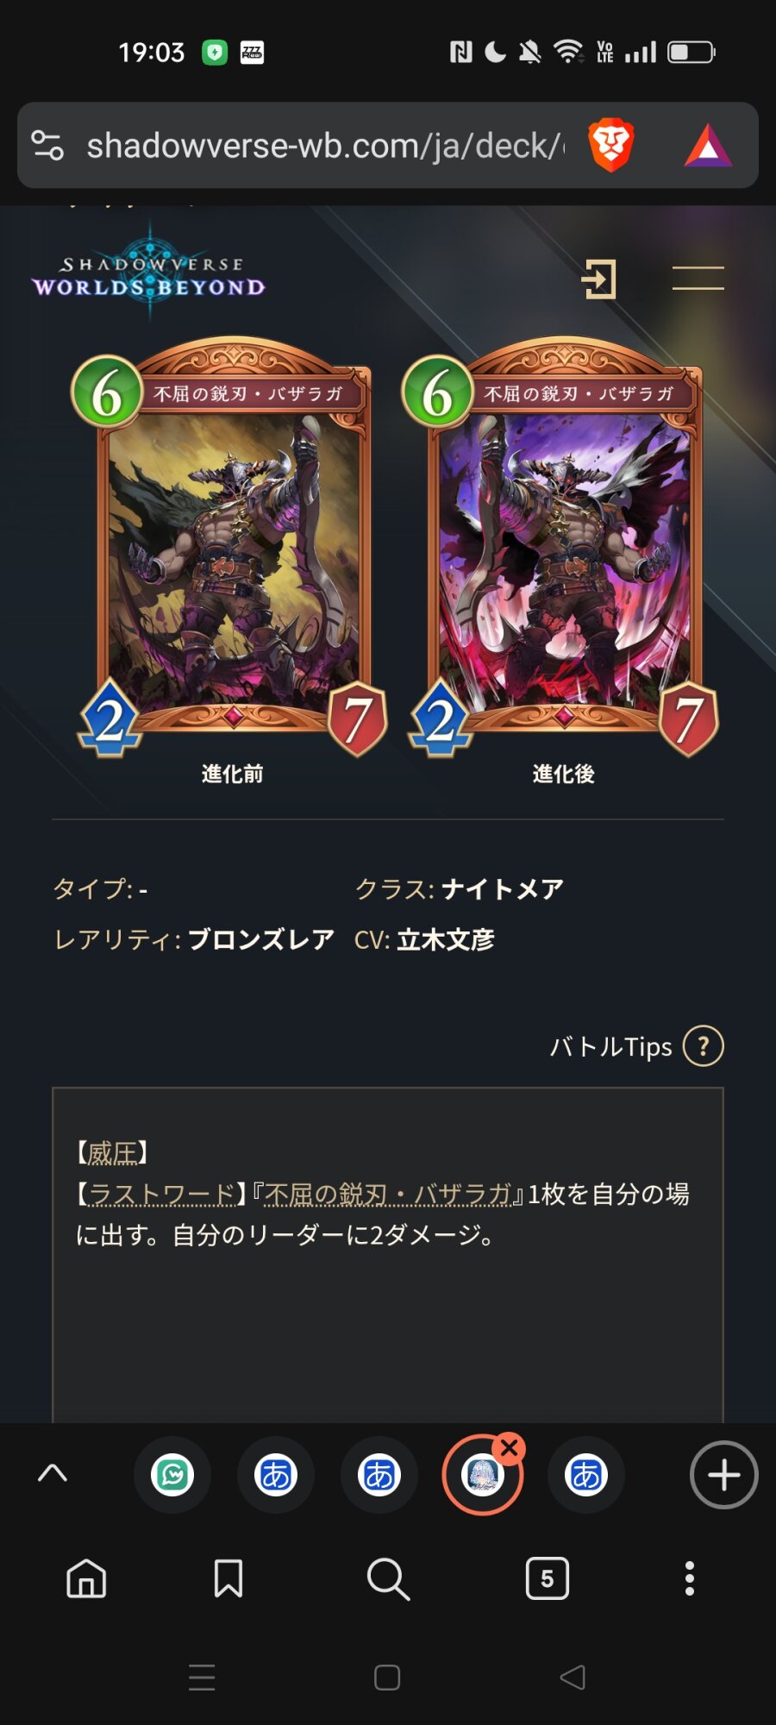Go to browser home
776x1725 pixels.
coord(86,1578)
